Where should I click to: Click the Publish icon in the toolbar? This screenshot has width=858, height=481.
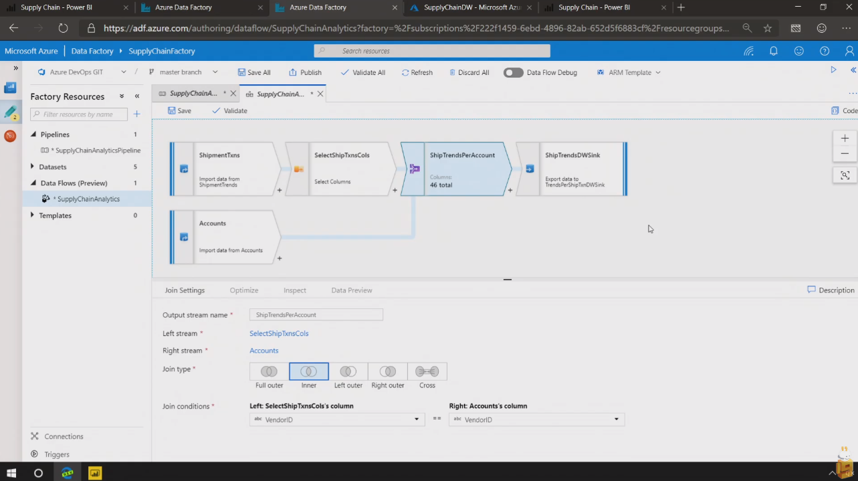(293, 72)
